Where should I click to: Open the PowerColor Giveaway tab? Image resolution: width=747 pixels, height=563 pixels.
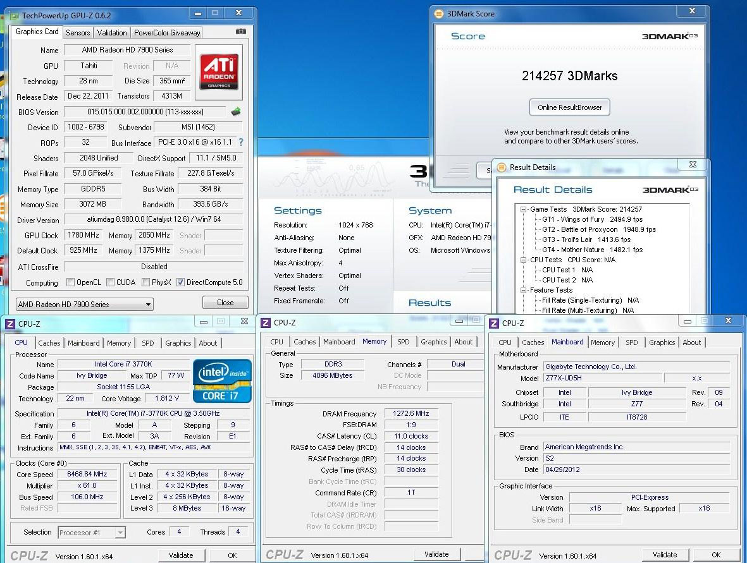click(167, 33)
